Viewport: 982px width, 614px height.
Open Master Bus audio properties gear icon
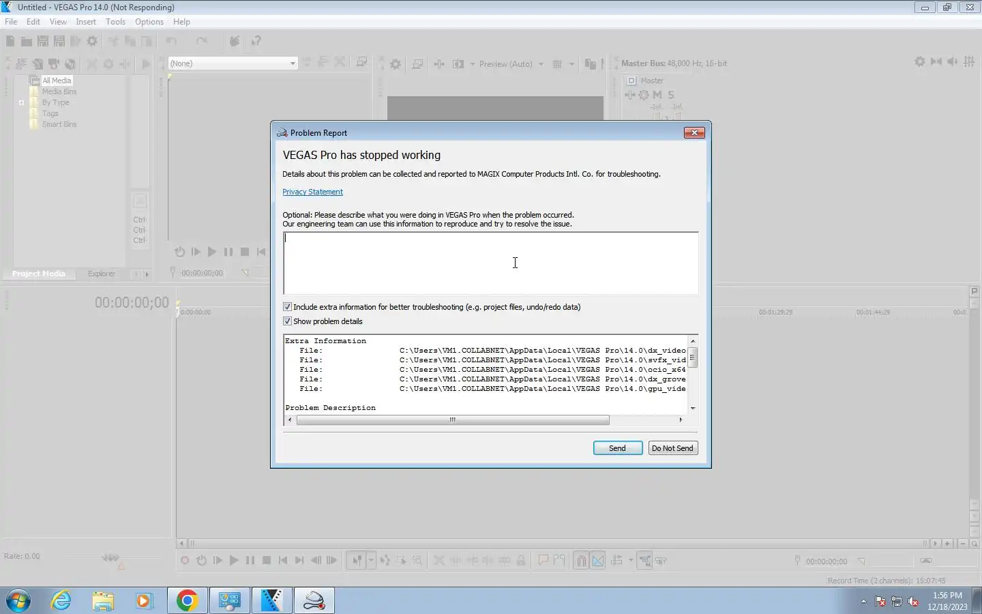[x=920, y=62]
